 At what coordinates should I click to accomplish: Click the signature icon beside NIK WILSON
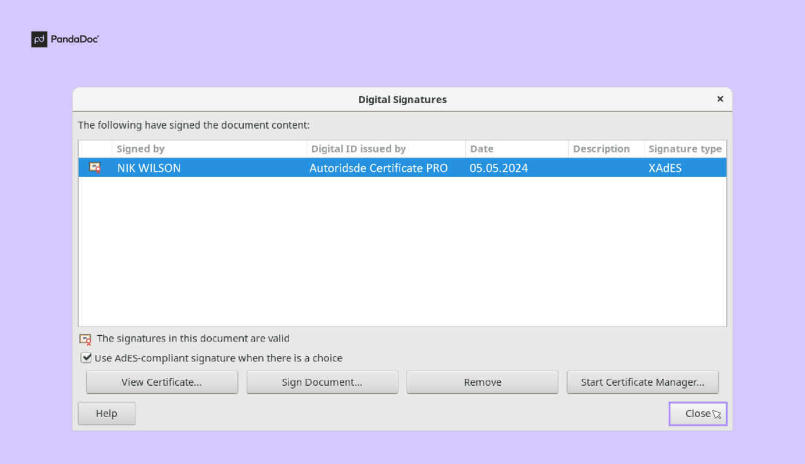95,168
